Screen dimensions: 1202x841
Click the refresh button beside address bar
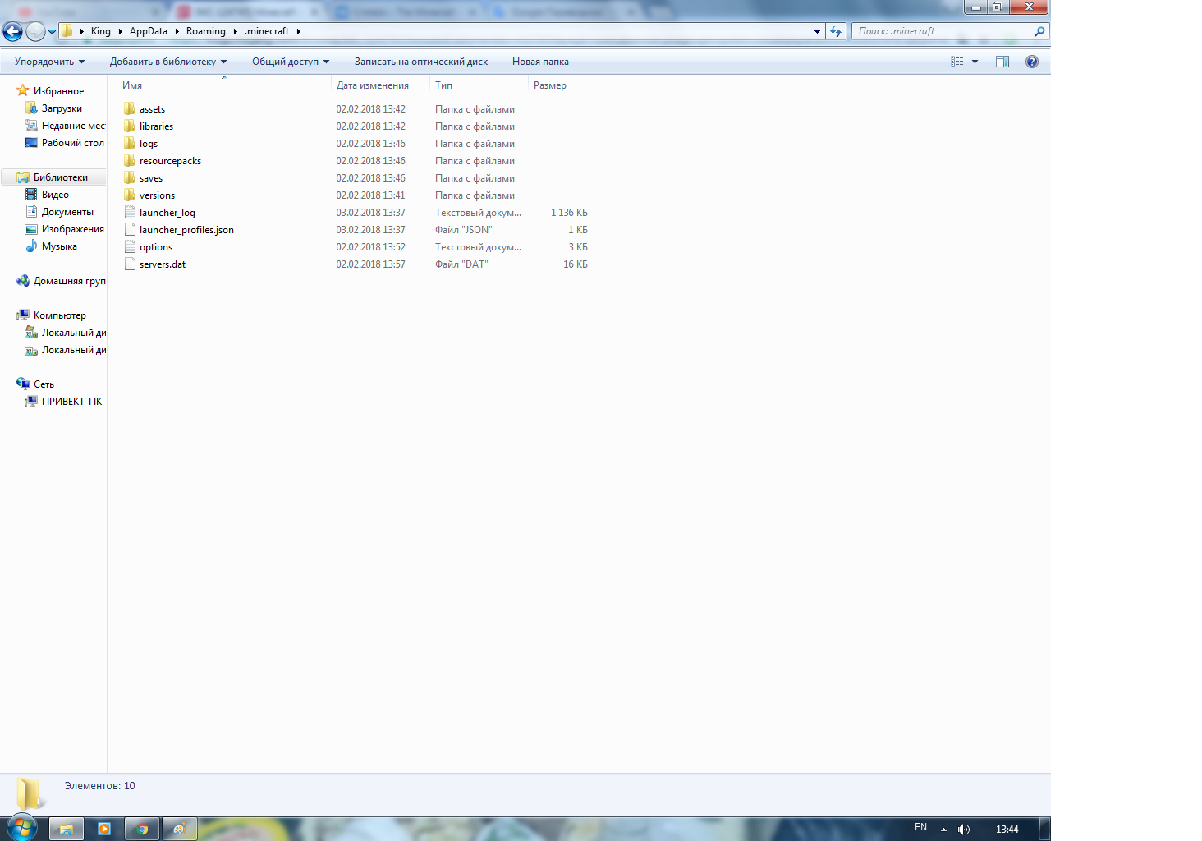pos(836,31)
